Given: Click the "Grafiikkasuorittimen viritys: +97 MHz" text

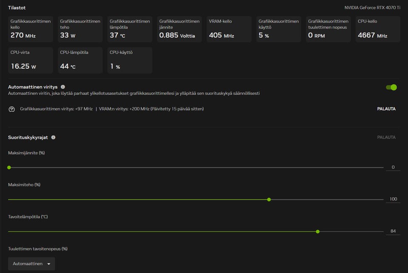Looking at the screenshot, I should click(x=56, y=109).
